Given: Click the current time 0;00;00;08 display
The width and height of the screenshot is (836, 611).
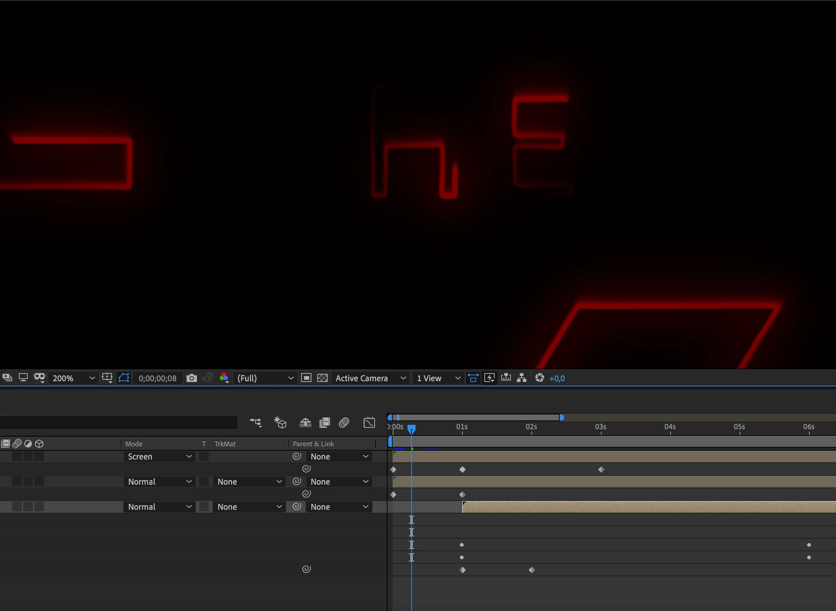Looking at the screenshot, I should coord(157,378).
